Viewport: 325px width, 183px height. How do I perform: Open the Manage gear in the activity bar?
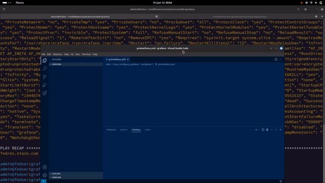(45, 175)
